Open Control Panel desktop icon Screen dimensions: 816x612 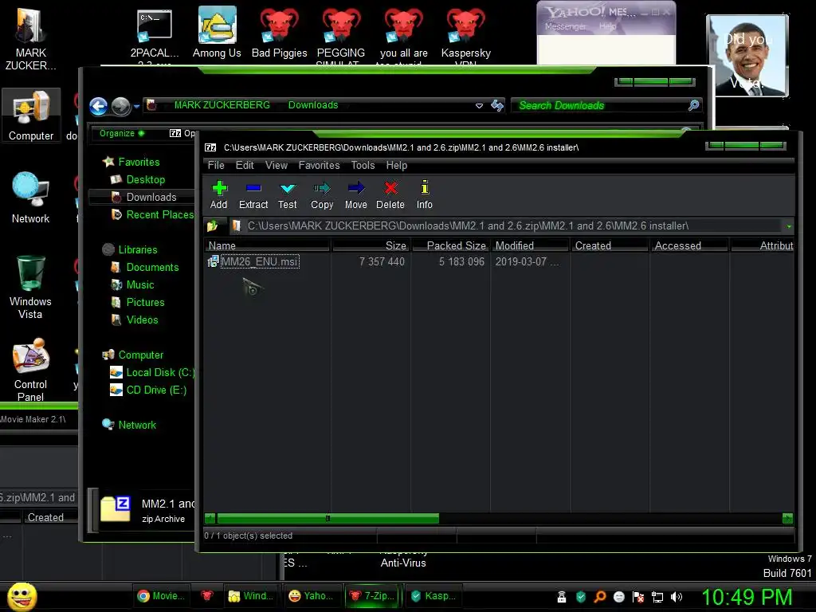30,370
